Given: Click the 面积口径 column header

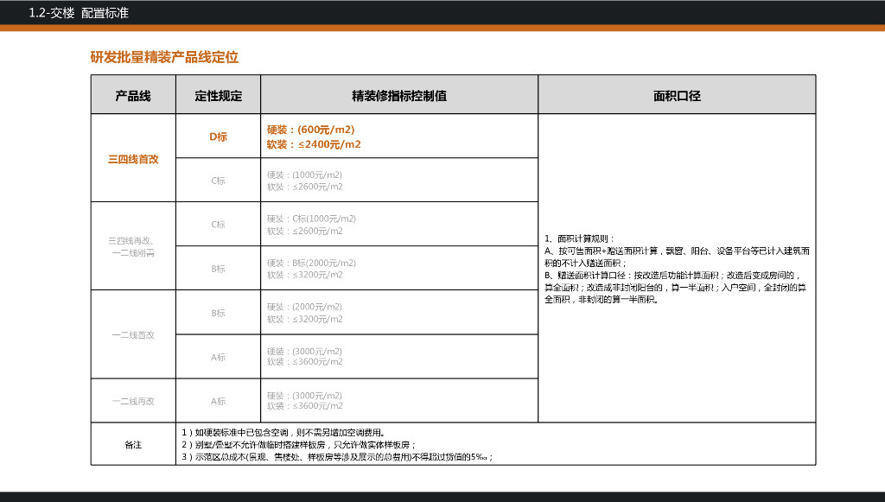Looking at the screenshot, I should click(676, 95).
